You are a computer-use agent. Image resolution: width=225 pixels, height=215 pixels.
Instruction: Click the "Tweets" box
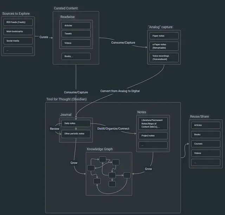[76, 34]
